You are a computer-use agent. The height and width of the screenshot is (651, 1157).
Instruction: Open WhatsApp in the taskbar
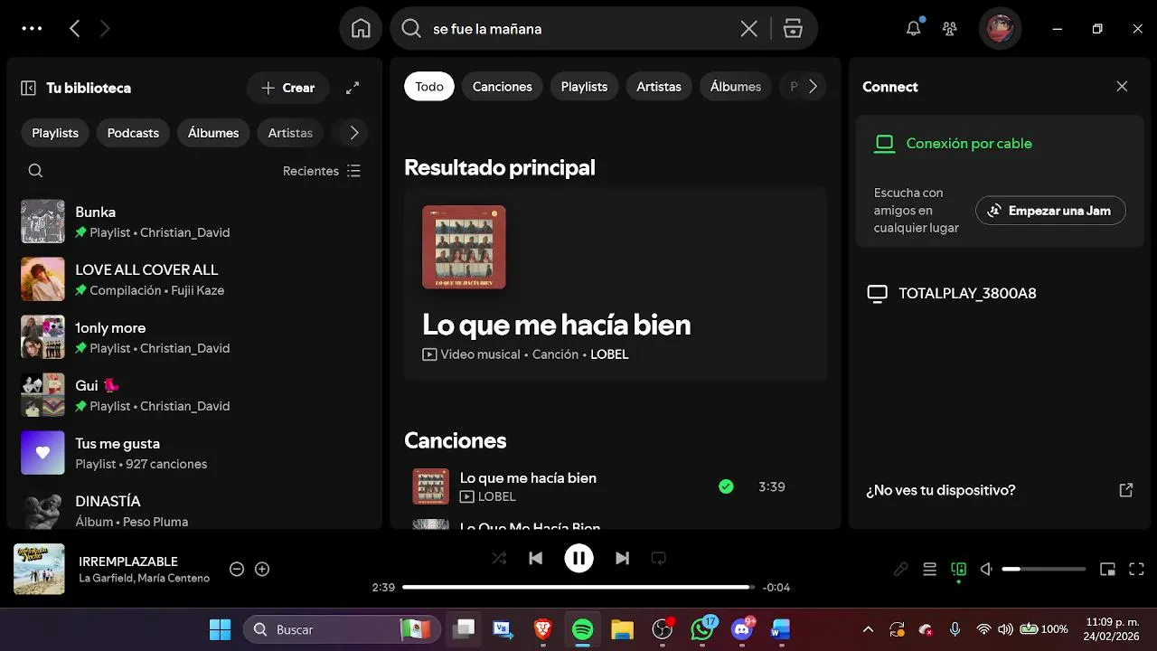tap(702, 629)
